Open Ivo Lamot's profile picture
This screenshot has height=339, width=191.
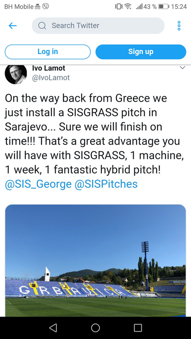[16, 74]
